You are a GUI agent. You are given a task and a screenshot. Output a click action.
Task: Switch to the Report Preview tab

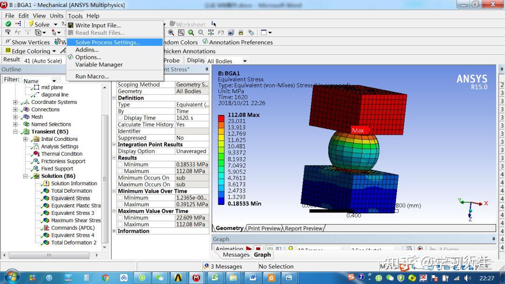303,228
